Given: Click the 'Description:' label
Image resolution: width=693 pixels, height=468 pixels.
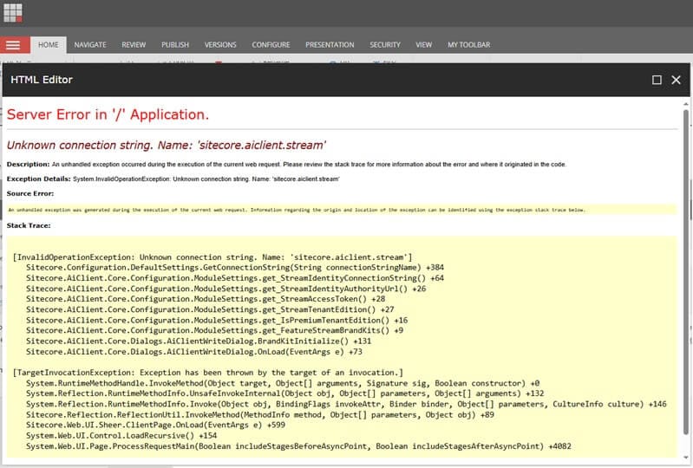Looking at the screenshot, I should point(29,165).
